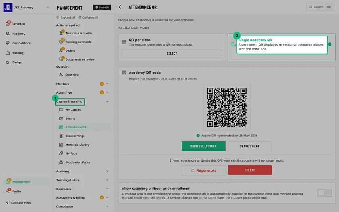
Task: Click 'Active QR · generated on 26 May 2026' text
Action: (229, 136)
